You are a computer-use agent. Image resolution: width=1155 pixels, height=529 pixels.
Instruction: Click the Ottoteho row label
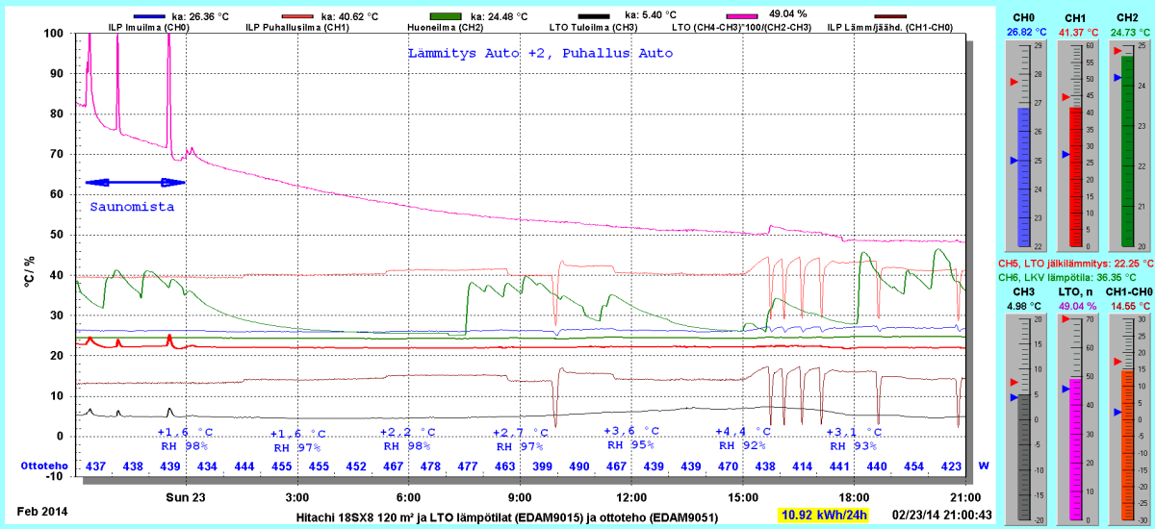point(44,466)
